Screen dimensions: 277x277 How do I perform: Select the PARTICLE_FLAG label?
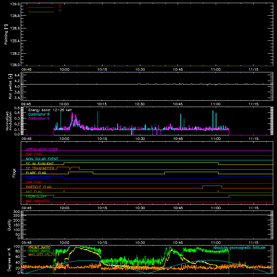[39, 187]
